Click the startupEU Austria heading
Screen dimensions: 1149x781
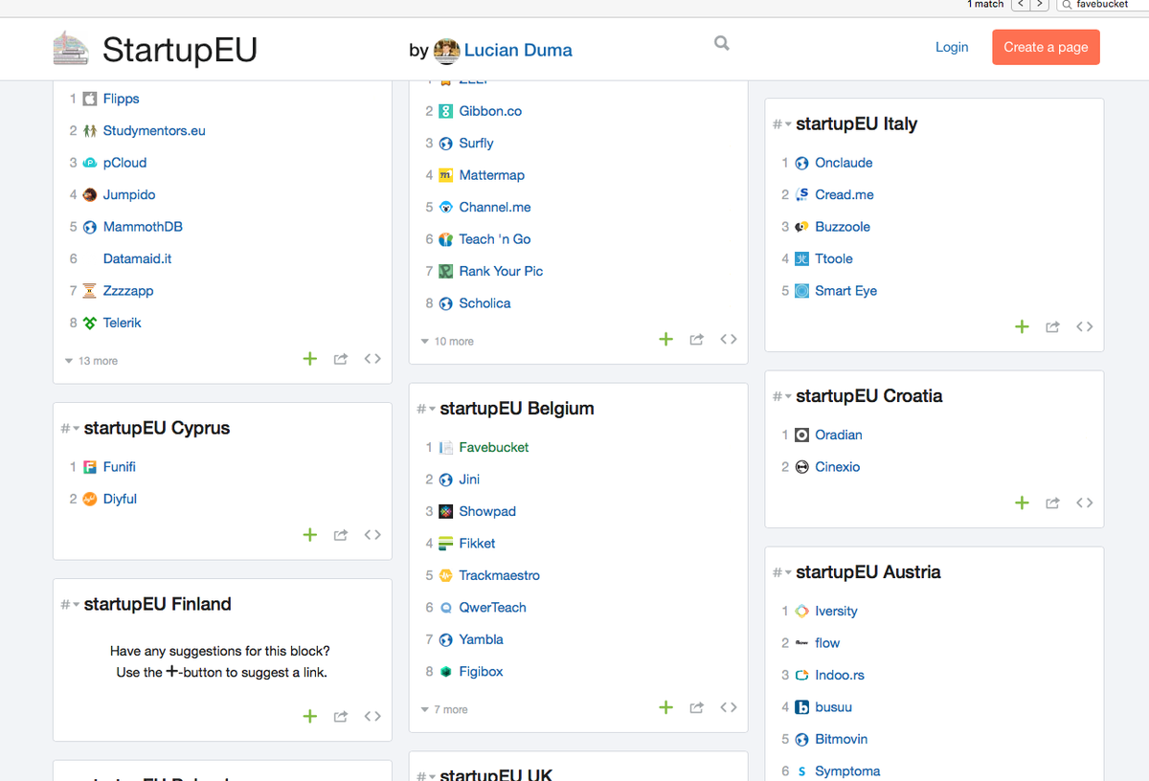tap(868, 571)
